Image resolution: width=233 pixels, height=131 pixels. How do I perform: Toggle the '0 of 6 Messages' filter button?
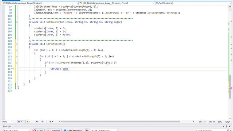pos(73,130)
